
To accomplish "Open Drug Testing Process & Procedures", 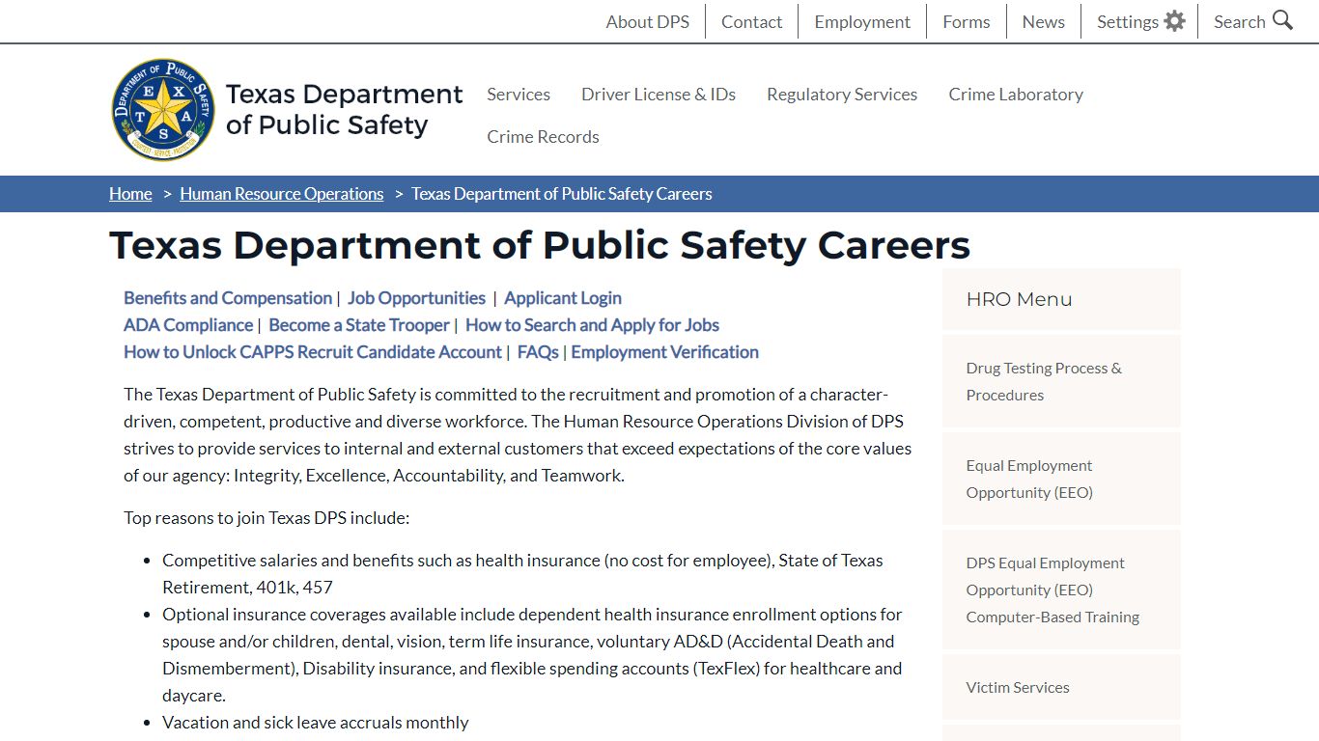I will [1061, 381].
